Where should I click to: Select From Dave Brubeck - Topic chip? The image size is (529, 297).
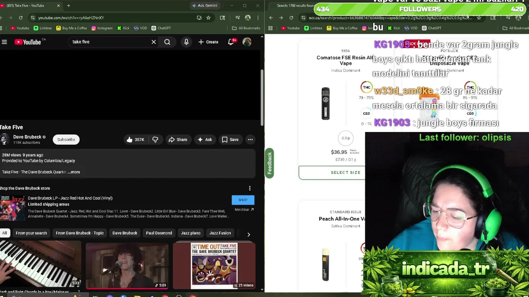point(80,233)
